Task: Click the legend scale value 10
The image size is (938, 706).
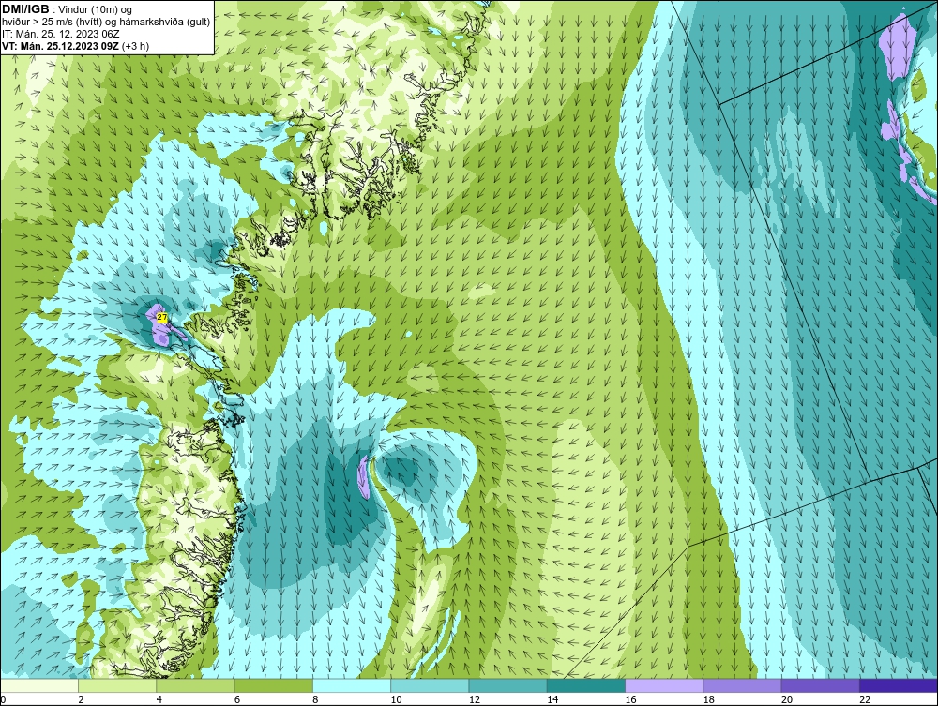Action: tap(396, 700)
